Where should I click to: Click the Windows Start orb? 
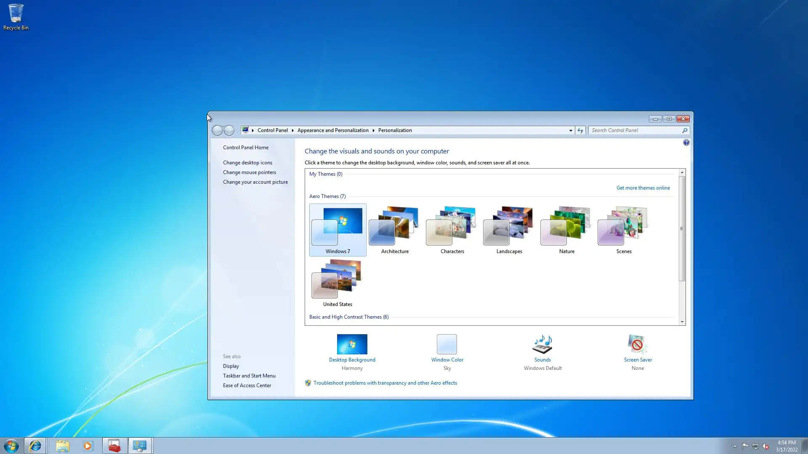[11, 446]
